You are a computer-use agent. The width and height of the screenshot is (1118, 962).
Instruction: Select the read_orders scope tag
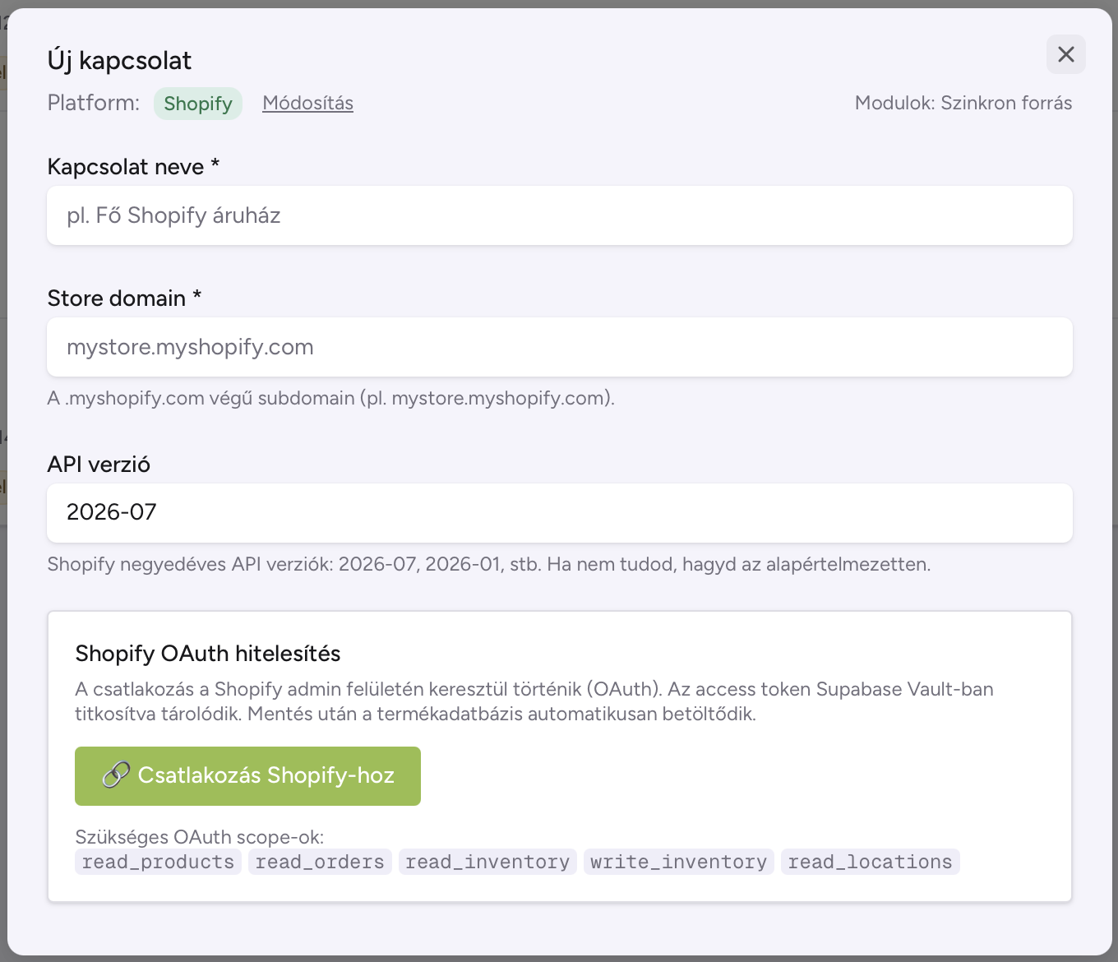pos(320,862)
